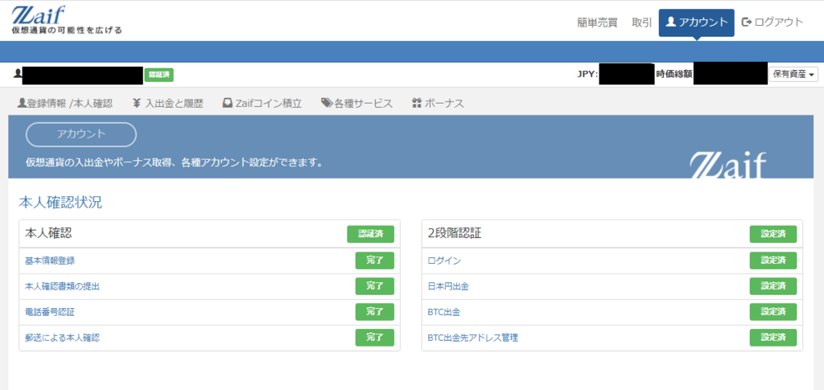The width and height of the screenshot is (824, 390).
Task: Open the Zaifコイン積立 tab
Action: click(262, 103)
